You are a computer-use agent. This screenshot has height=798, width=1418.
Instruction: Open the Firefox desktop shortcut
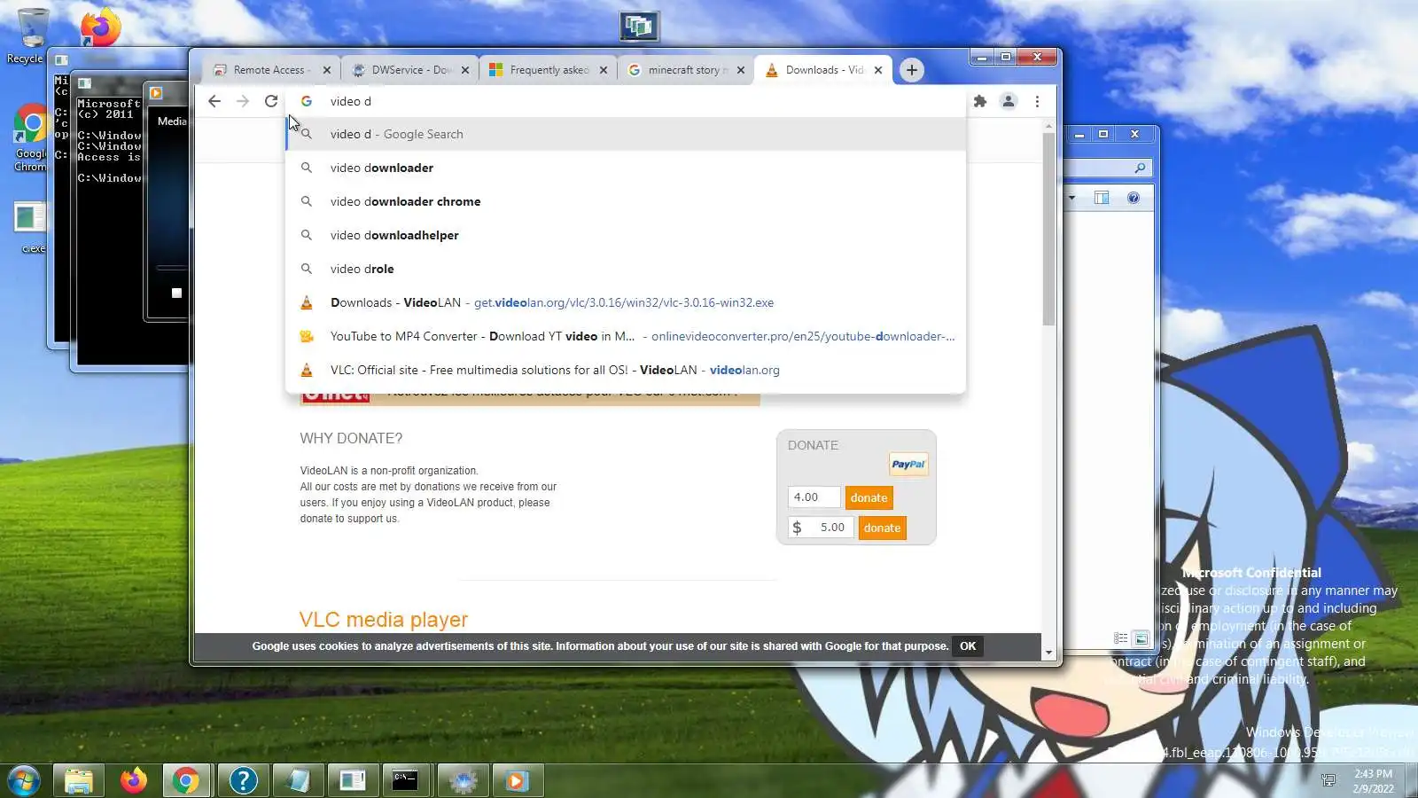[x=100, y=27]
